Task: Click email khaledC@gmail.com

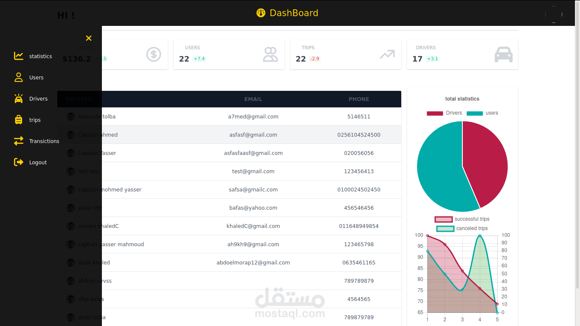Action: click(253, 226)
